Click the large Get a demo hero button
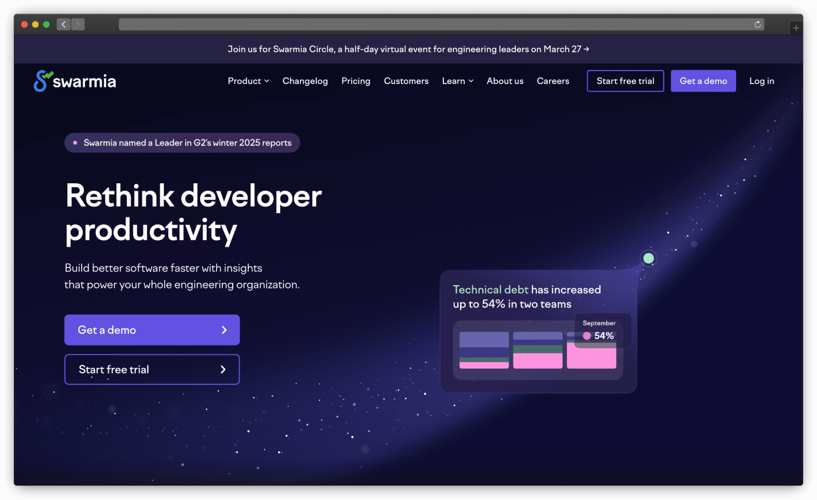Image resolution: width=817 pixels, height=500 pixels. pos(152,330)
